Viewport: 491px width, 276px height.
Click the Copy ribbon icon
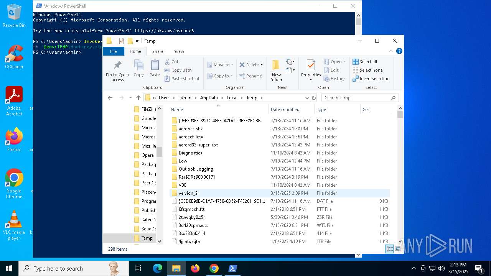point(138,69)
